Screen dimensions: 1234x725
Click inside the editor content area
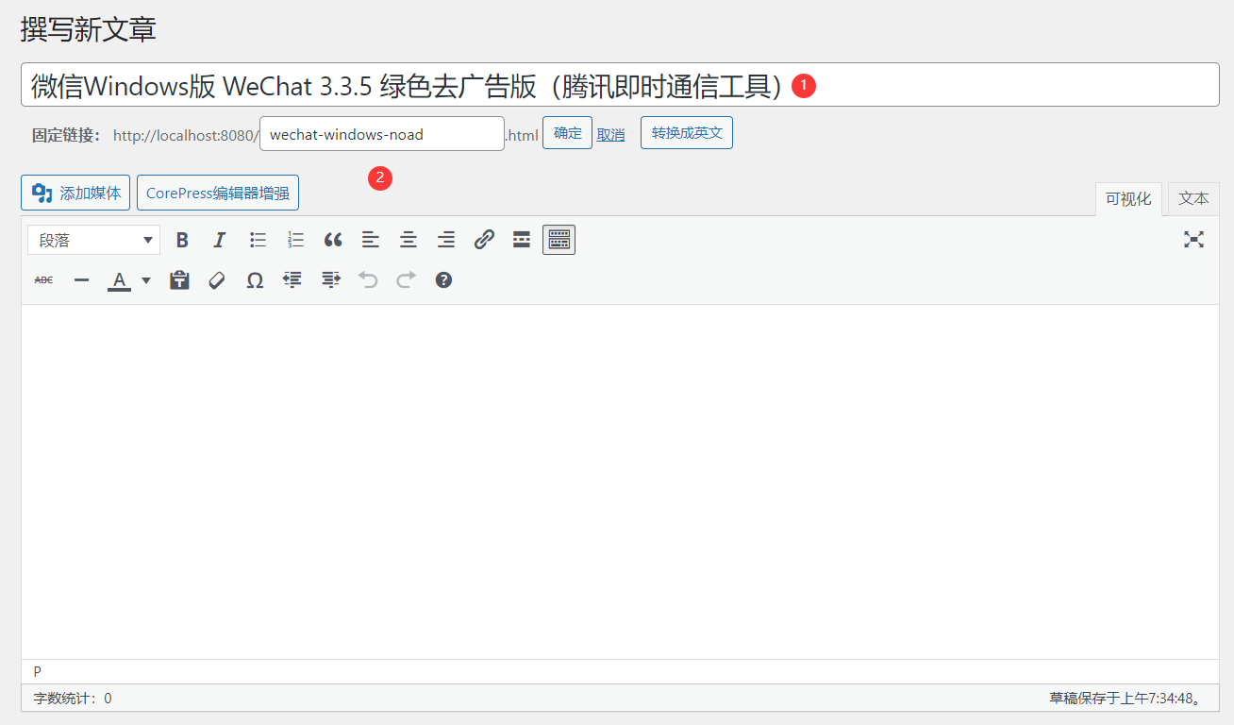click(x=620, y=481)
